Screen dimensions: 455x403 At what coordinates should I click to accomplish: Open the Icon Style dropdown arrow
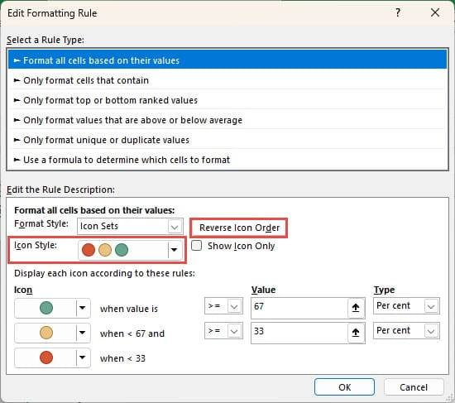click(174, 250)
